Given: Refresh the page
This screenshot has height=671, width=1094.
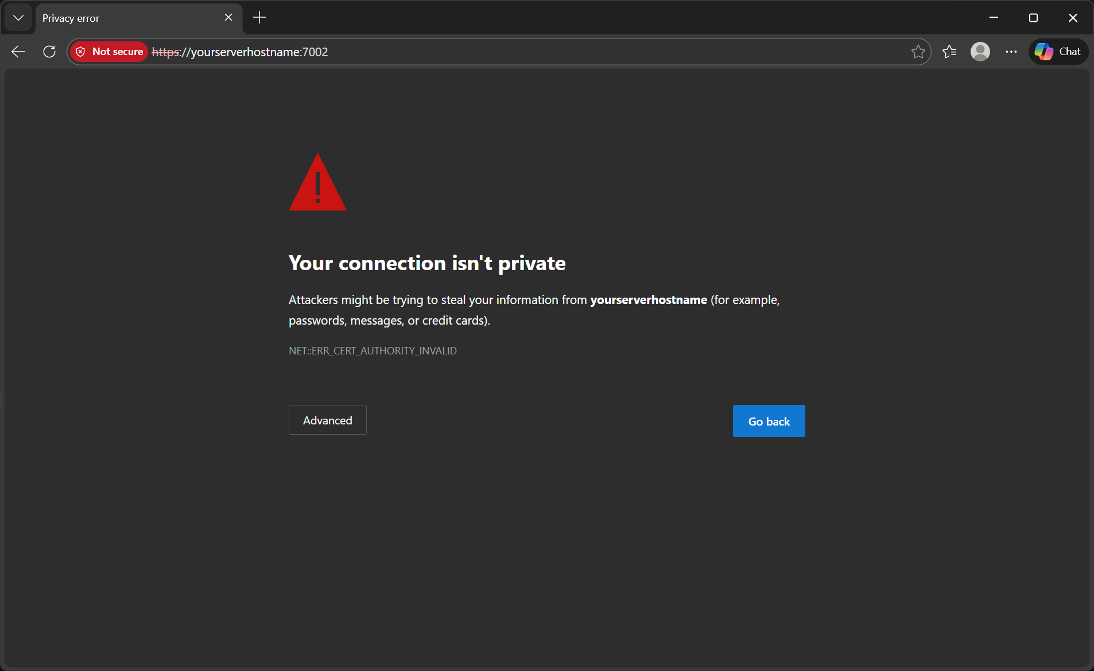Looking at the screenshot, I should pos(49,52).
